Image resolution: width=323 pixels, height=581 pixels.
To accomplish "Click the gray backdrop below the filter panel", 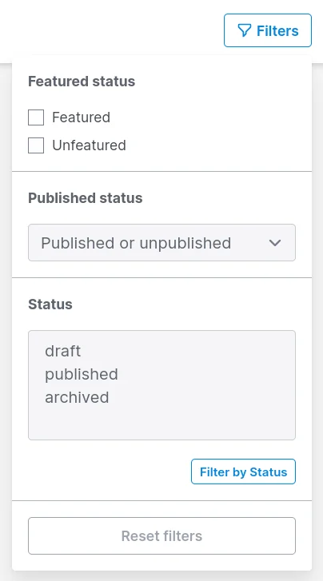I will coord(161,576).
